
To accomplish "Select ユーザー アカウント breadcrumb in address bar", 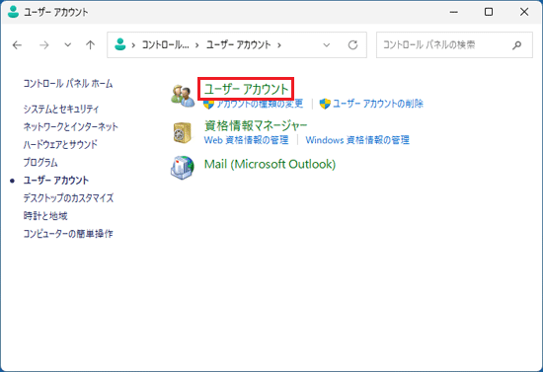I will 238,44.
